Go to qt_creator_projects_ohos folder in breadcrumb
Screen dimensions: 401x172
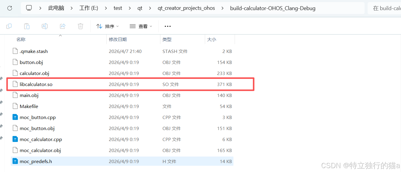[186, 8]
